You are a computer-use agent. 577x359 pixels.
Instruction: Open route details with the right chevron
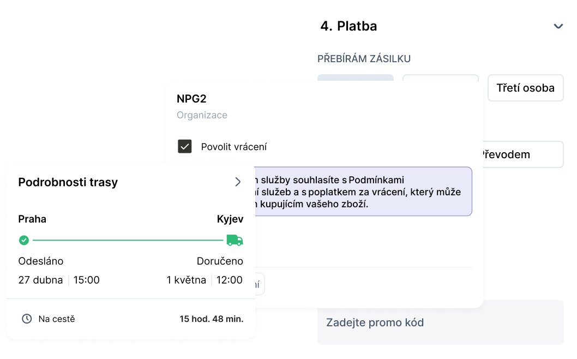tap(238, 182)
